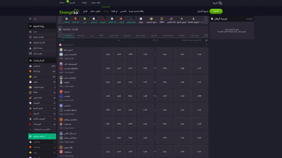Screen dimensions: 282x158
Task: Select odds 1.81 for Manchester United match
Action: pyautogui.click(x=108, y=124)
